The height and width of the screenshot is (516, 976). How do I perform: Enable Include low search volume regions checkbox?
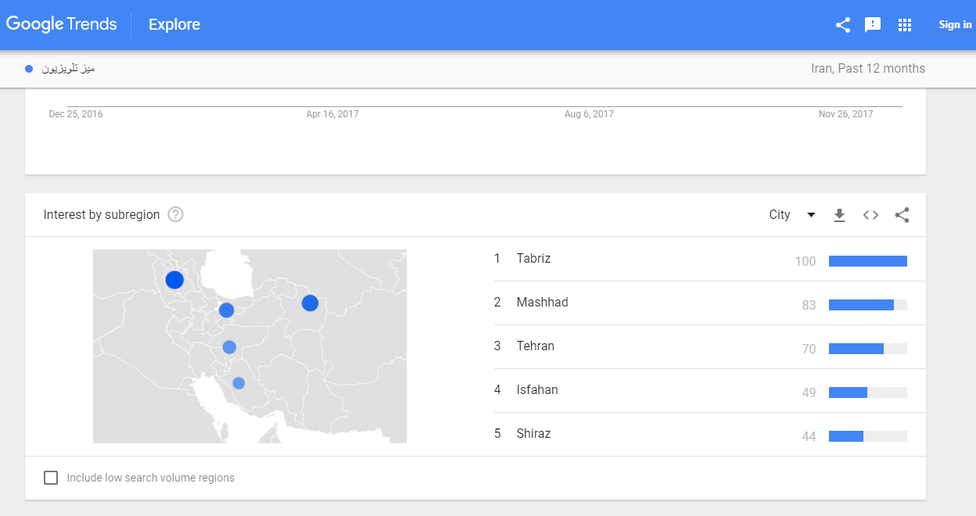51,478
